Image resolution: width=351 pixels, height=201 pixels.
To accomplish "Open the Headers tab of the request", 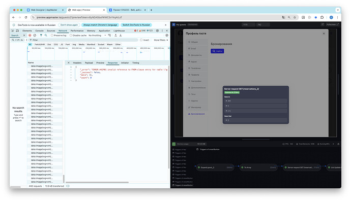I will (77, 63).
